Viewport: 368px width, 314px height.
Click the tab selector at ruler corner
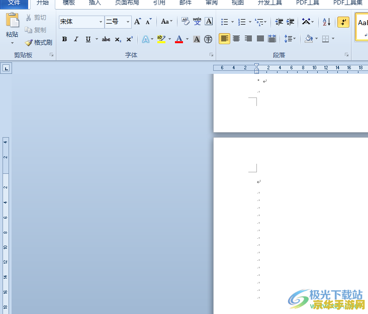[x=6, y=68]
